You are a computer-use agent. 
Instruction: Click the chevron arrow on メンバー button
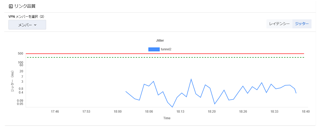pos(35,25)
